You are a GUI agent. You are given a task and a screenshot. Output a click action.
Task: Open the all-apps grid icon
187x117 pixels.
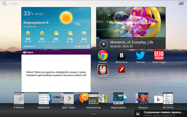coord(181,3)
